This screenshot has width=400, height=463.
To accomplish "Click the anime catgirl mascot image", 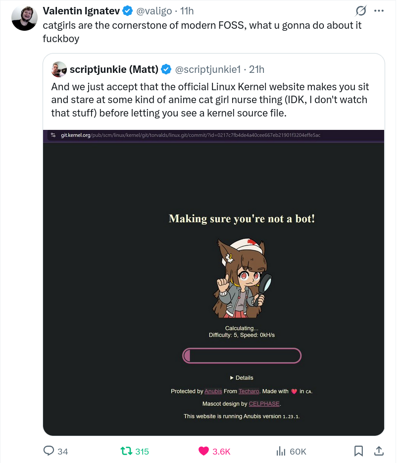I will pyautogui.click(x=242, y=277).
